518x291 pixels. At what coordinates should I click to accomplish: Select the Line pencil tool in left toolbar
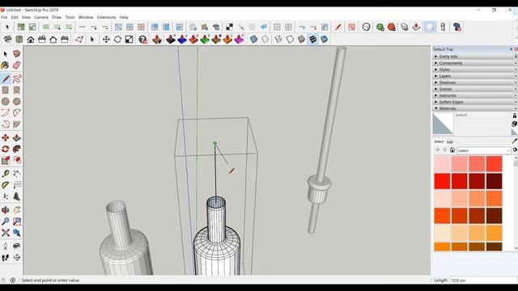point(6,79)
